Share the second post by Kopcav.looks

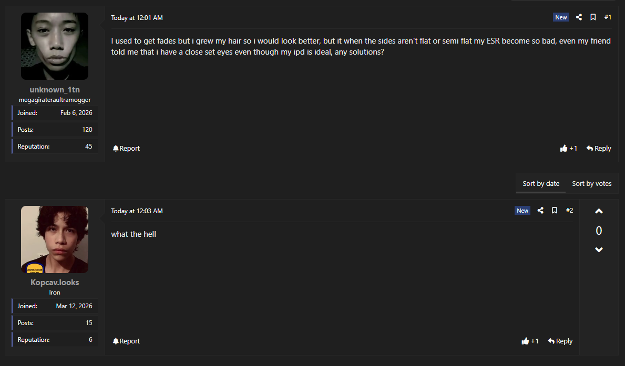coord(540,211)
